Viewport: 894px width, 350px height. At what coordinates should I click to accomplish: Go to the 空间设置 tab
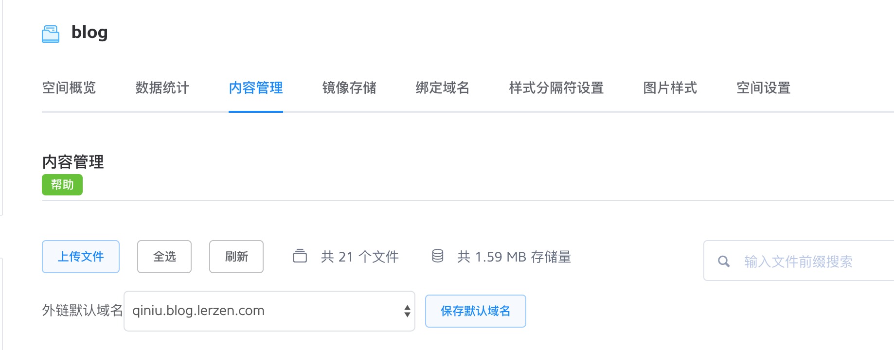[x=764, y=88]
